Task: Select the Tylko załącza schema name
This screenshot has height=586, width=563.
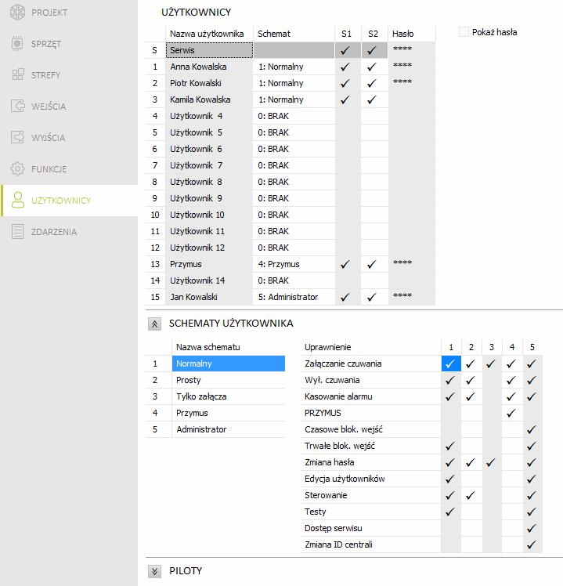Action: coord(229,396)
